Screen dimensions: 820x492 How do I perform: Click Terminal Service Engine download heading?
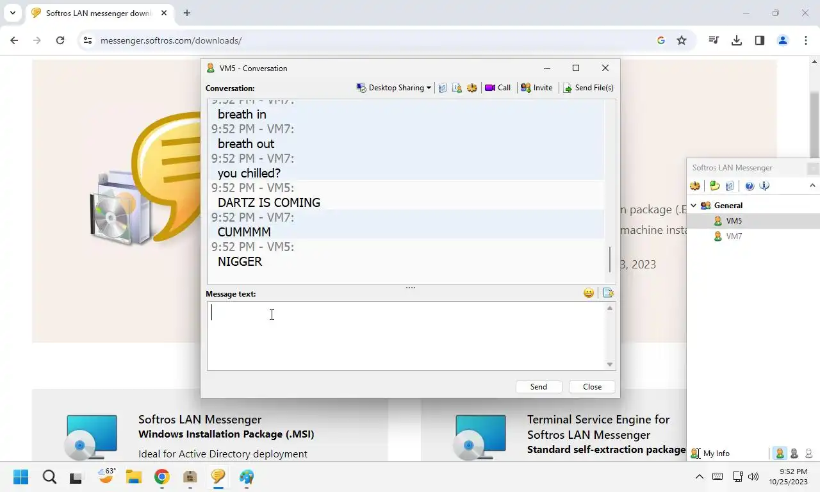coord(598,427)
